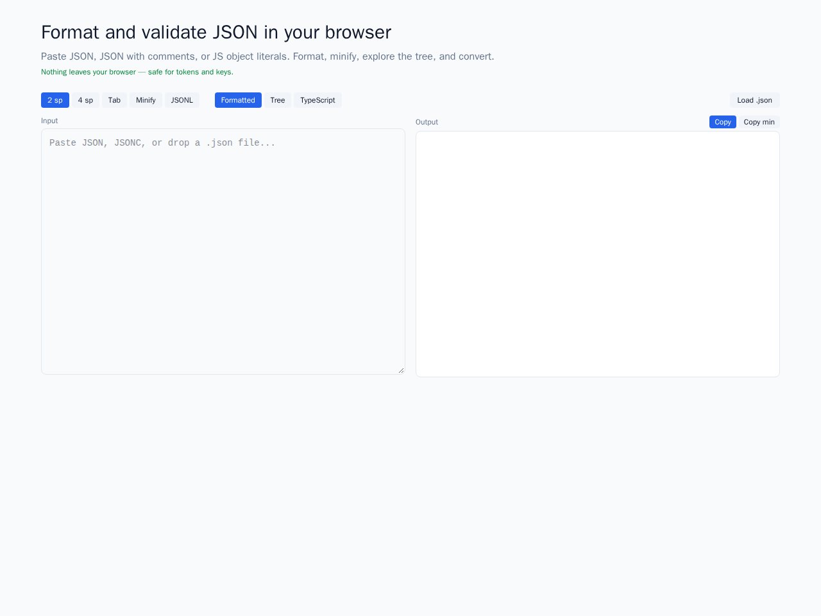Grab the input box resize handle
The image size is (821, 616).
coord(401,370)
